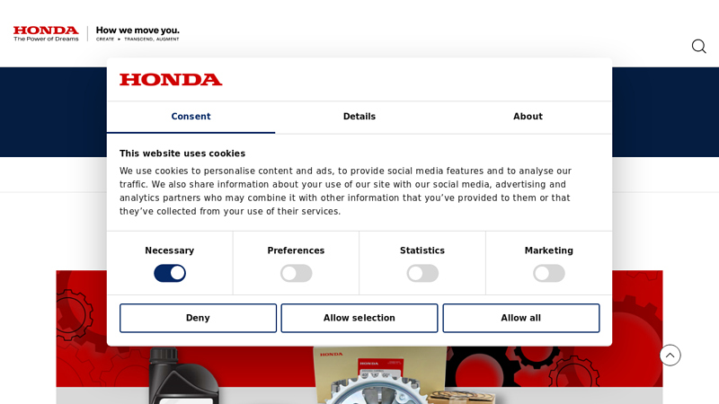Image resolution: width=719 pixels, height=404 pixels.
Task: Click the How we move you tagline logo
Action: pos(138,33)
